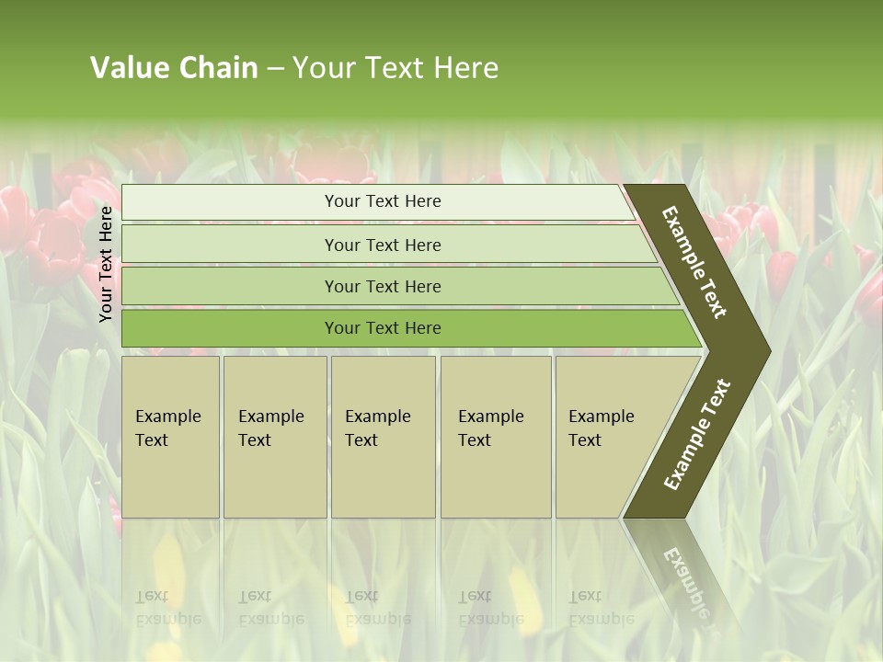Click the vertical 'Your Text Here' label
Screen dimensions: 883x662
tap(106, 264)
